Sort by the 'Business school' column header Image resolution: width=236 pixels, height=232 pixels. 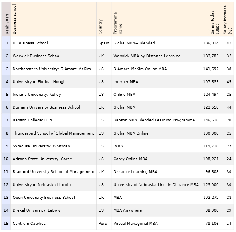coord(53,19)
